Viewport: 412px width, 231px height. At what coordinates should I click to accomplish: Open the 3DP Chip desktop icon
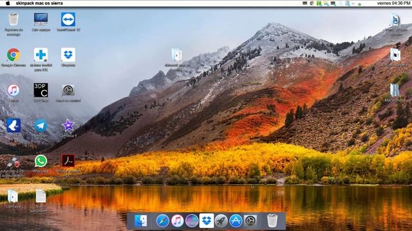(x=41, y=90)
